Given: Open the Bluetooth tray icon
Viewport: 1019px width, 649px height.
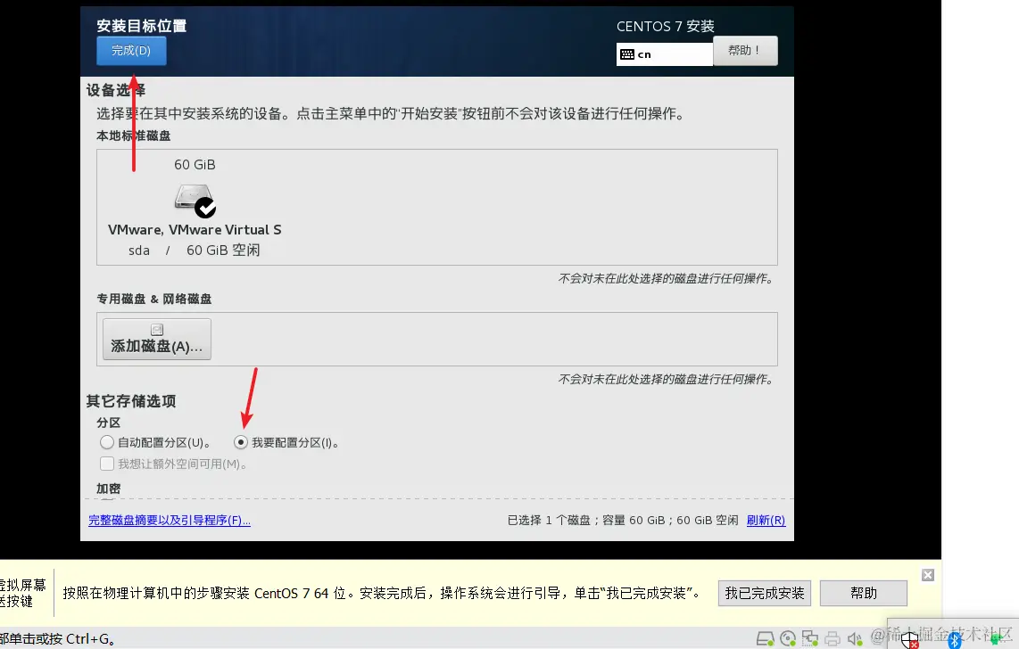Looking at the screenshot, I should pyautogui.click(x=954, y=640).
